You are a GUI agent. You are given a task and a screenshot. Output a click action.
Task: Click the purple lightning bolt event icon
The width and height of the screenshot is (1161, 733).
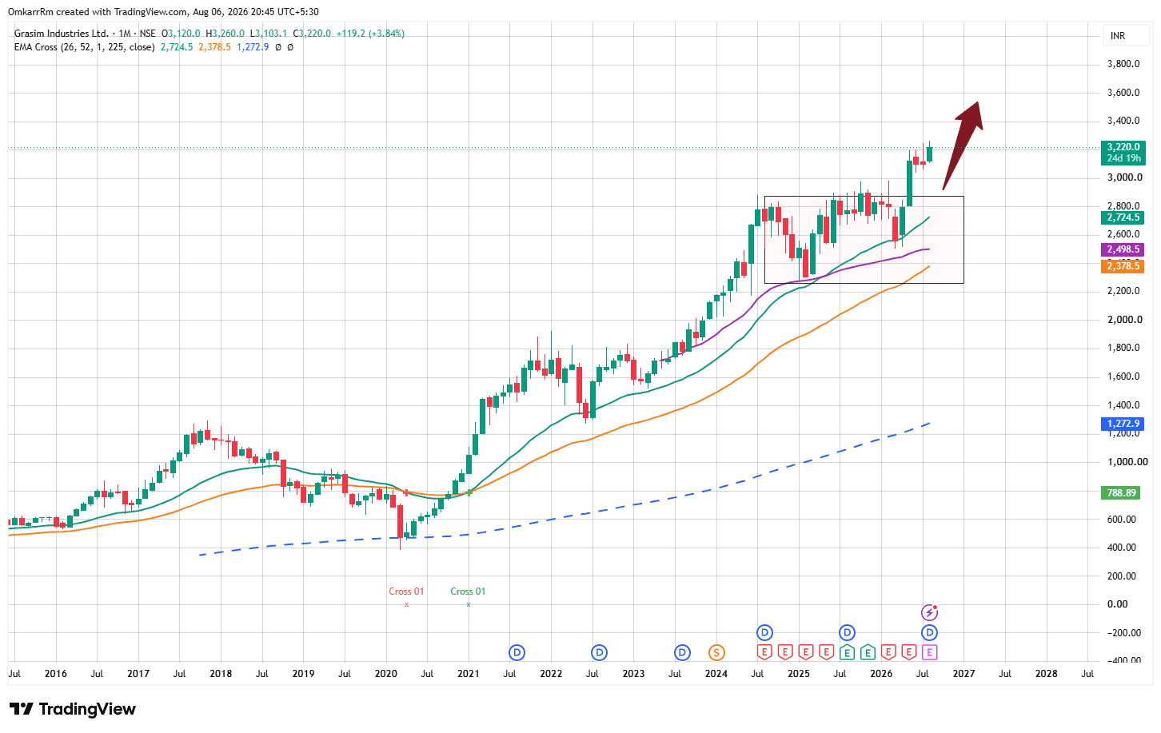tap(929, 613)
